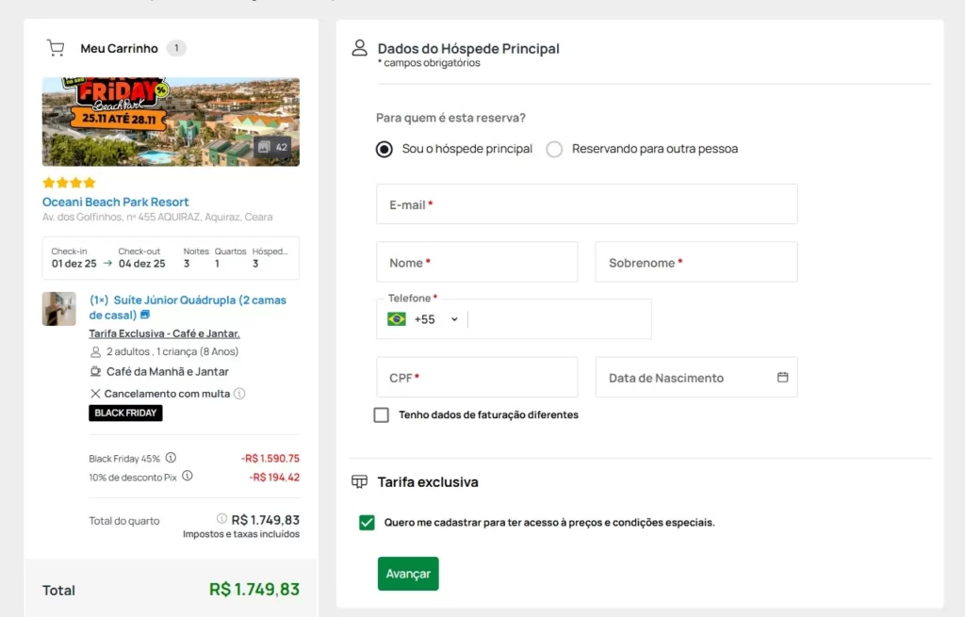Image resolution: width=965 pixels, height=617 pixels.
Task: Click the main guest person icon
Action: pyautogui.click(x=359, y=48)
